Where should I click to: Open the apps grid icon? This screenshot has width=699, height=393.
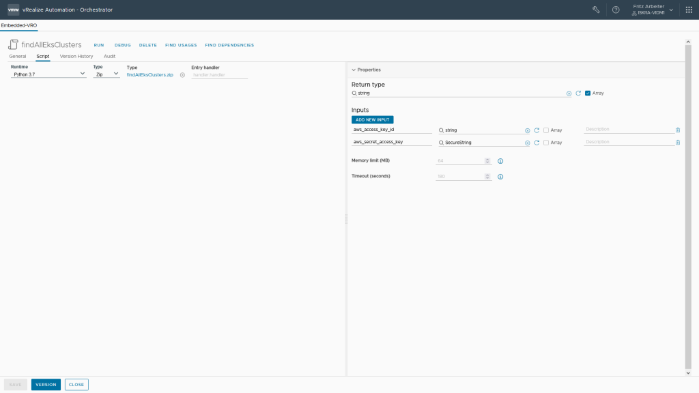(x=689, y=10)
